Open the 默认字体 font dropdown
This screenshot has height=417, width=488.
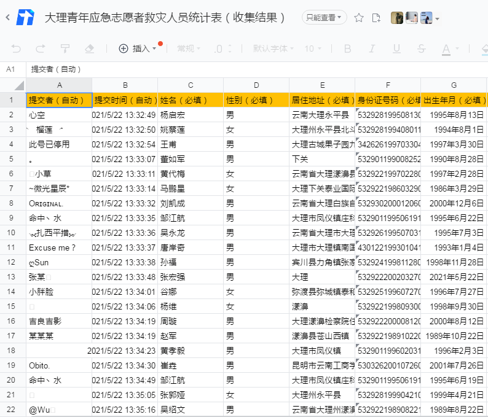[x=273, y=49]
